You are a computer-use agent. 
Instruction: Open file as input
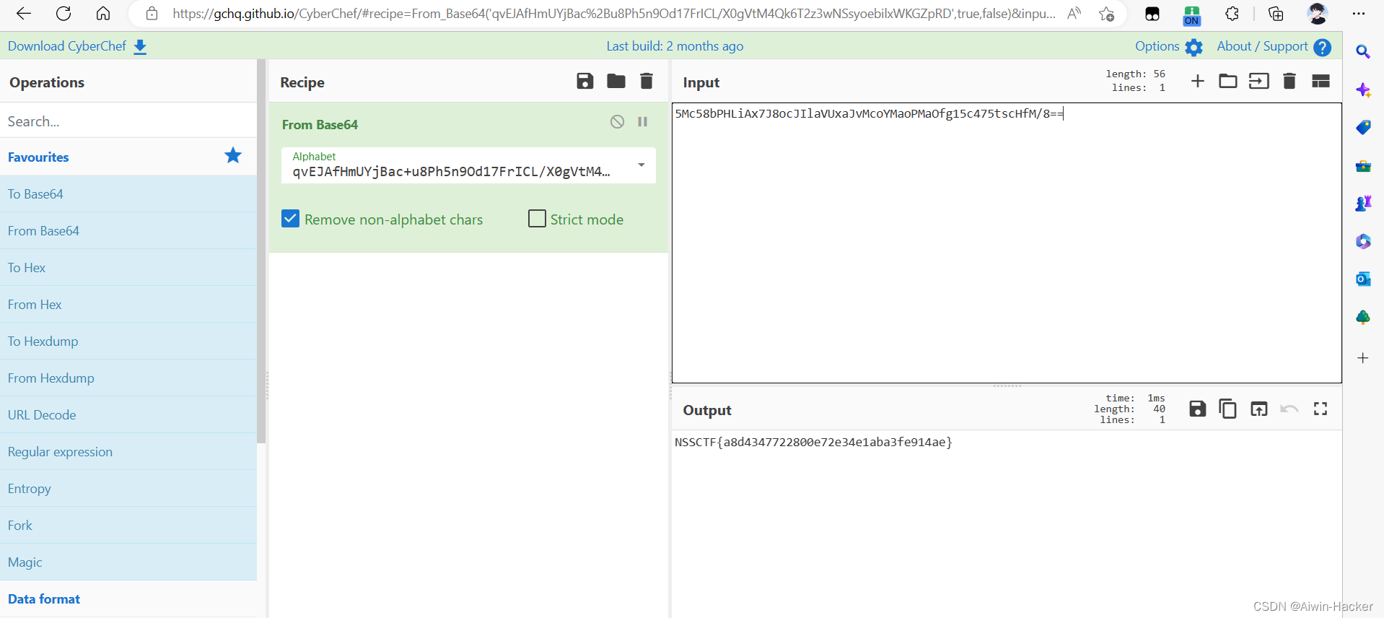coord(1258,81)
